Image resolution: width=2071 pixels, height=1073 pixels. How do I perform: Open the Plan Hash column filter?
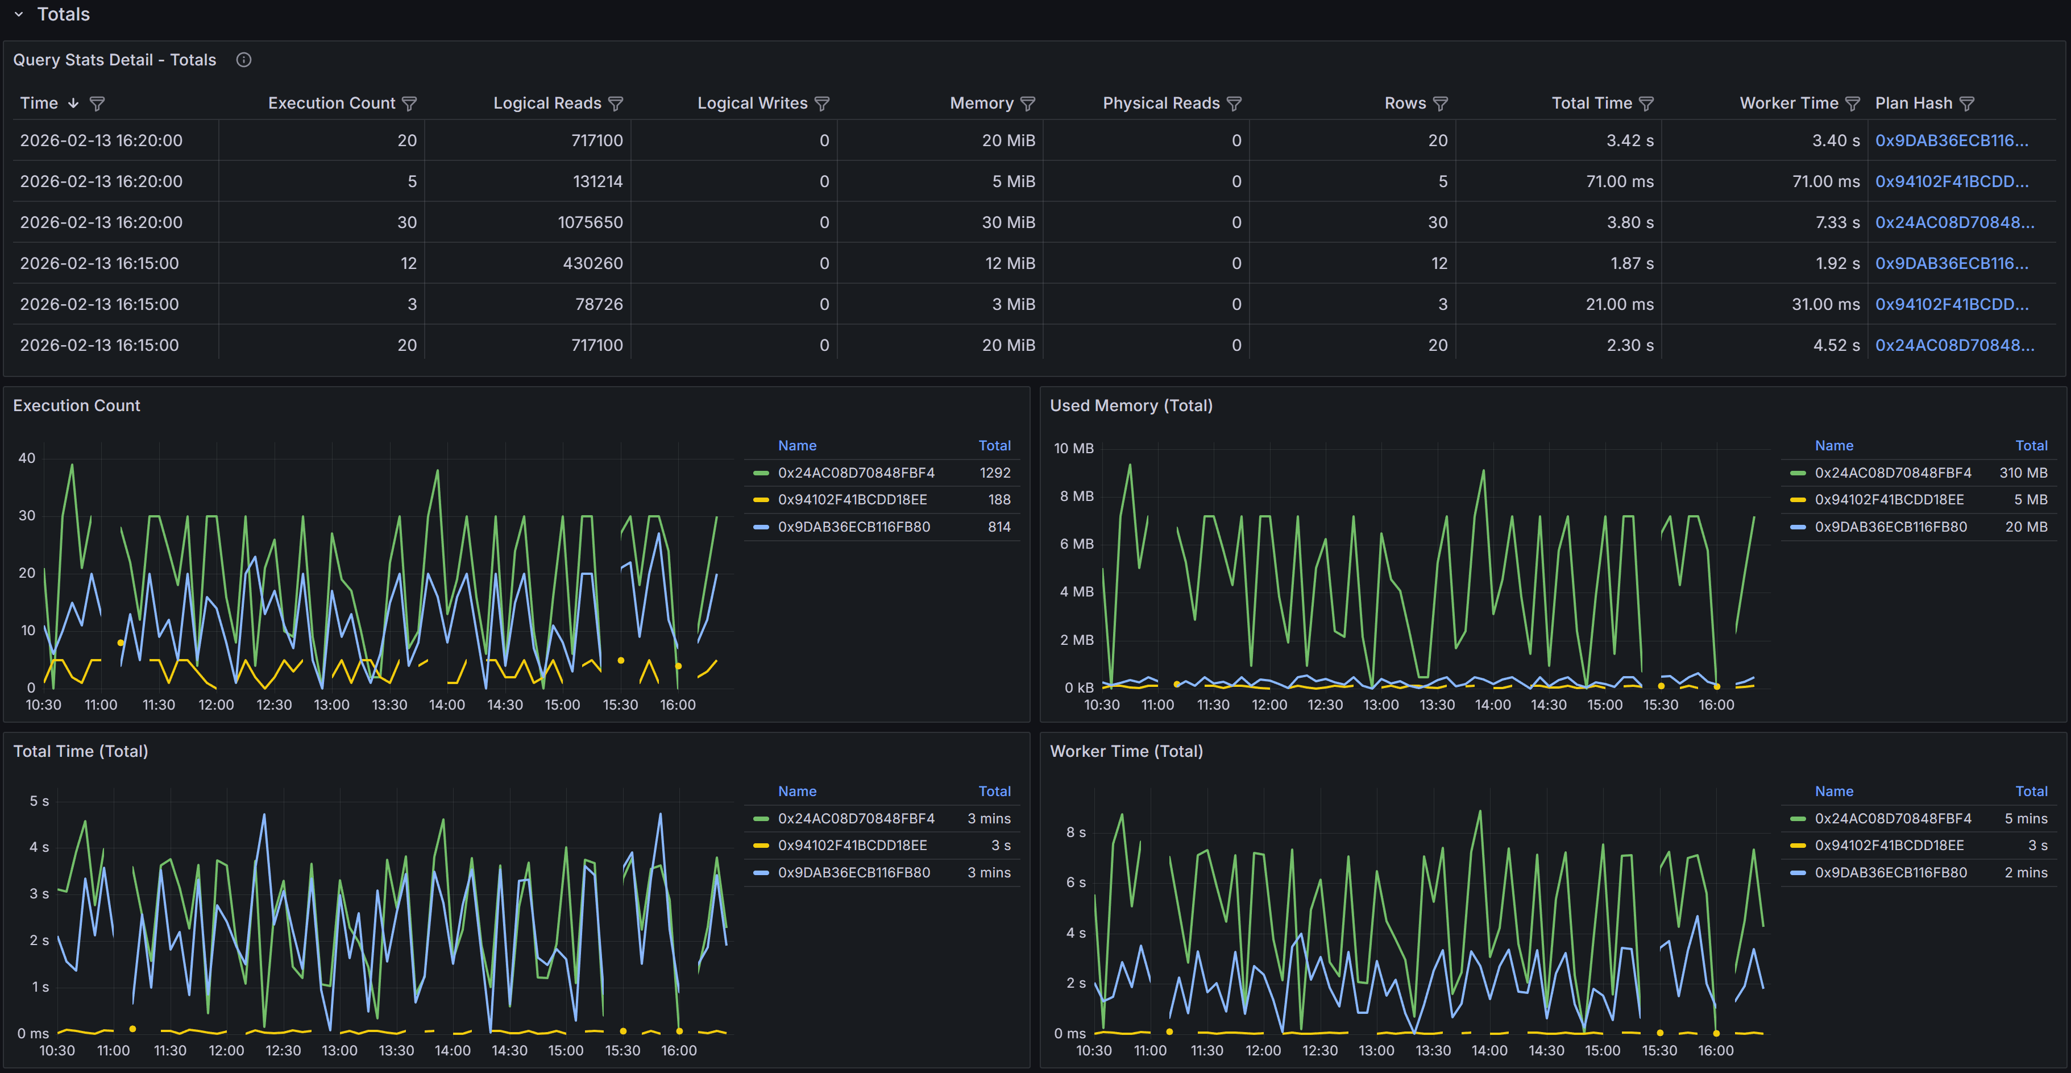1966,103
